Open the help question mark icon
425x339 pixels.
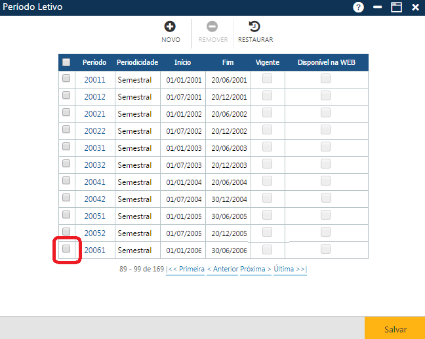[358, 8]
